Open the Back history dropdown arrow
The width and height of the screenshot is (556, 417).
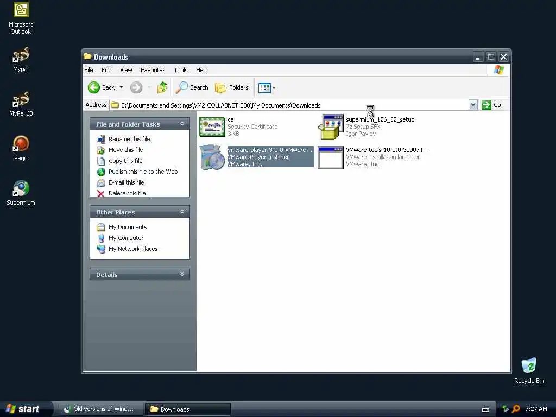(x=121, y=87)
